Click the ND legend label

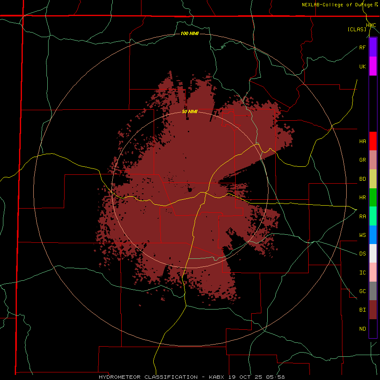(x=362, y=329)
